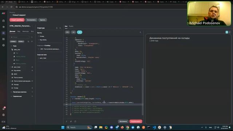Click the expand icon below code editor
This screenshot has width=233, height=131.
75,122
